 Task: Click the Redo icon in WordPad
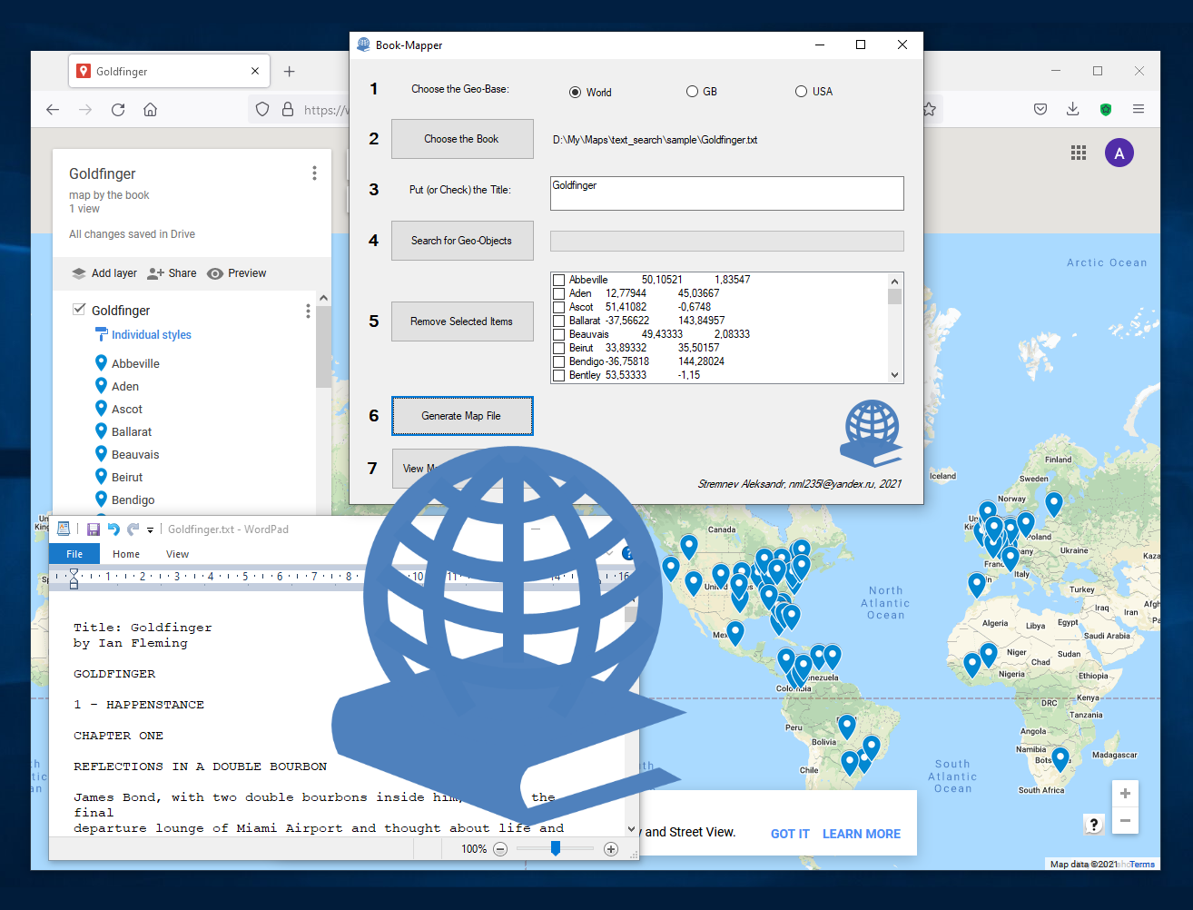coord(133,529)
